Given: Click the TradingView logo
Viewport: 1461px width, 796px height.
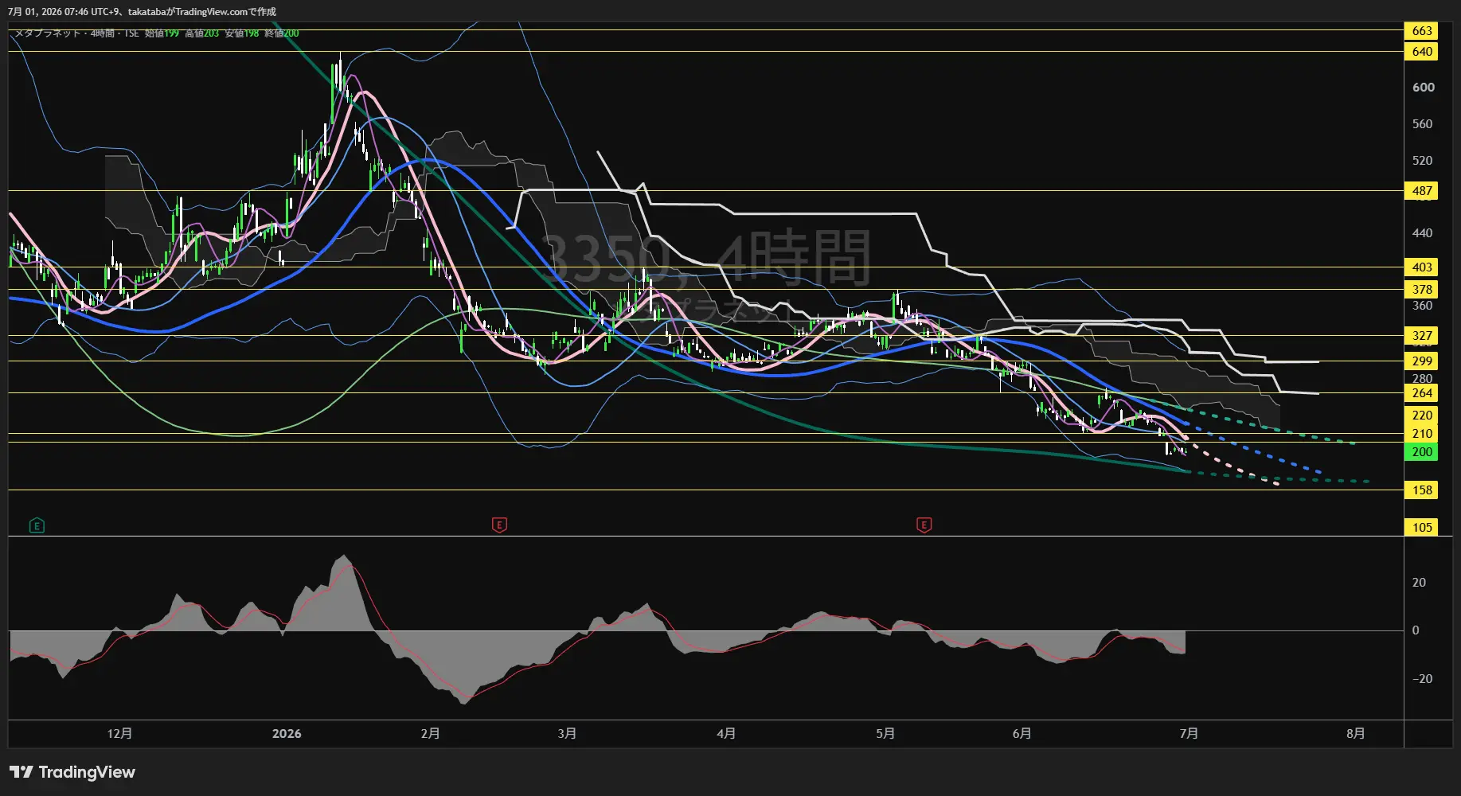Looking at the screenshot, I should [x=72, y=772].
